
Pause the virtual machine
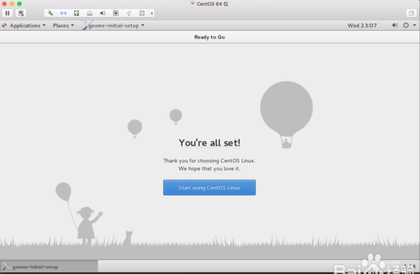click(x=7, y=13)
